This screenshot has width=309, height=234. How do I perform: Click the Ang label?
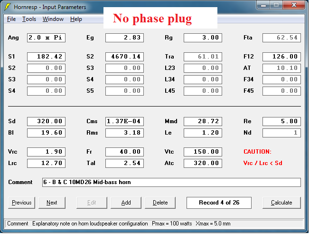(x=13, y=38)
